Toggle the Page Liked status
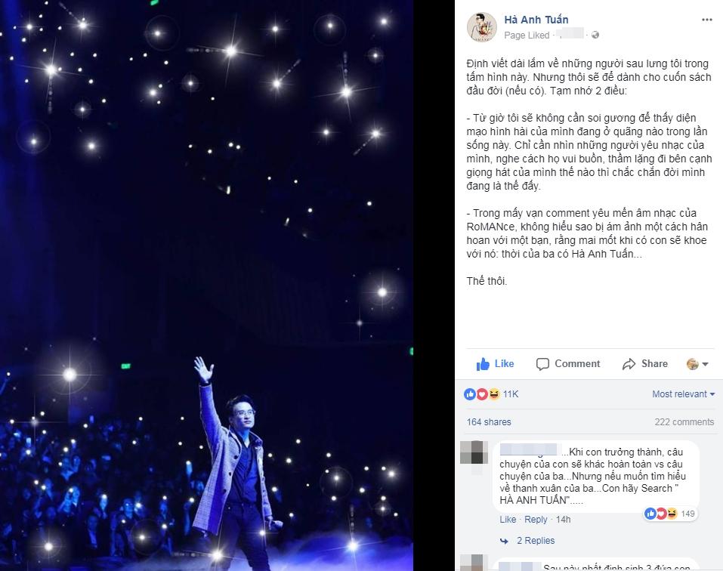 click(527, 35)
